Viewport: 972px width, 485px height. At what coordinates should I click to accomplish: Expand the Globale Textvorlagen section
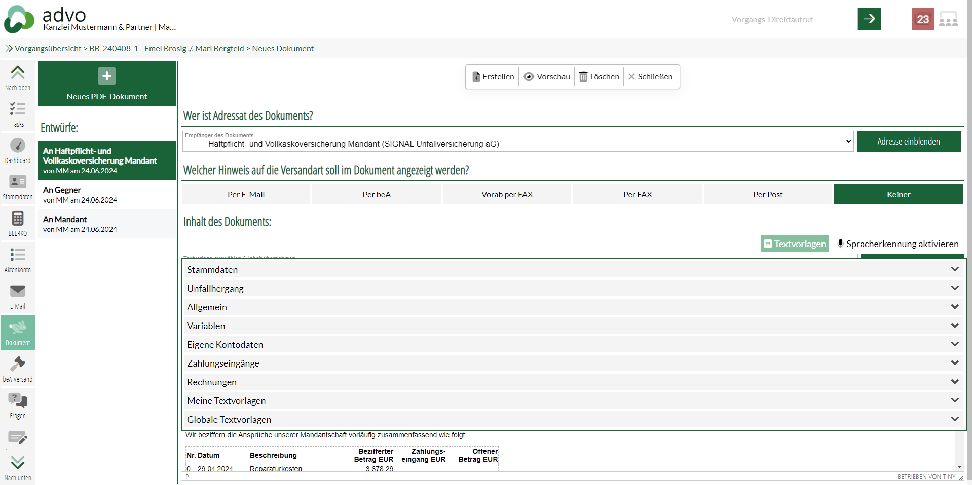point(573,420)
